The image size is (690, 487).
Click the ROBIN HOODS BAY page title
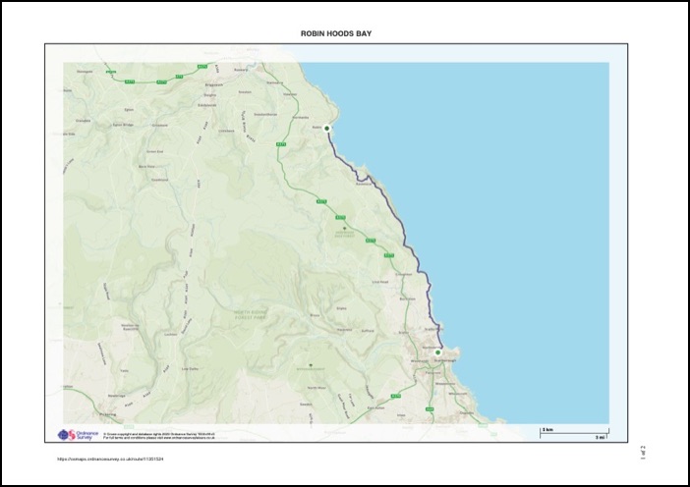click(x=336, y=33)
